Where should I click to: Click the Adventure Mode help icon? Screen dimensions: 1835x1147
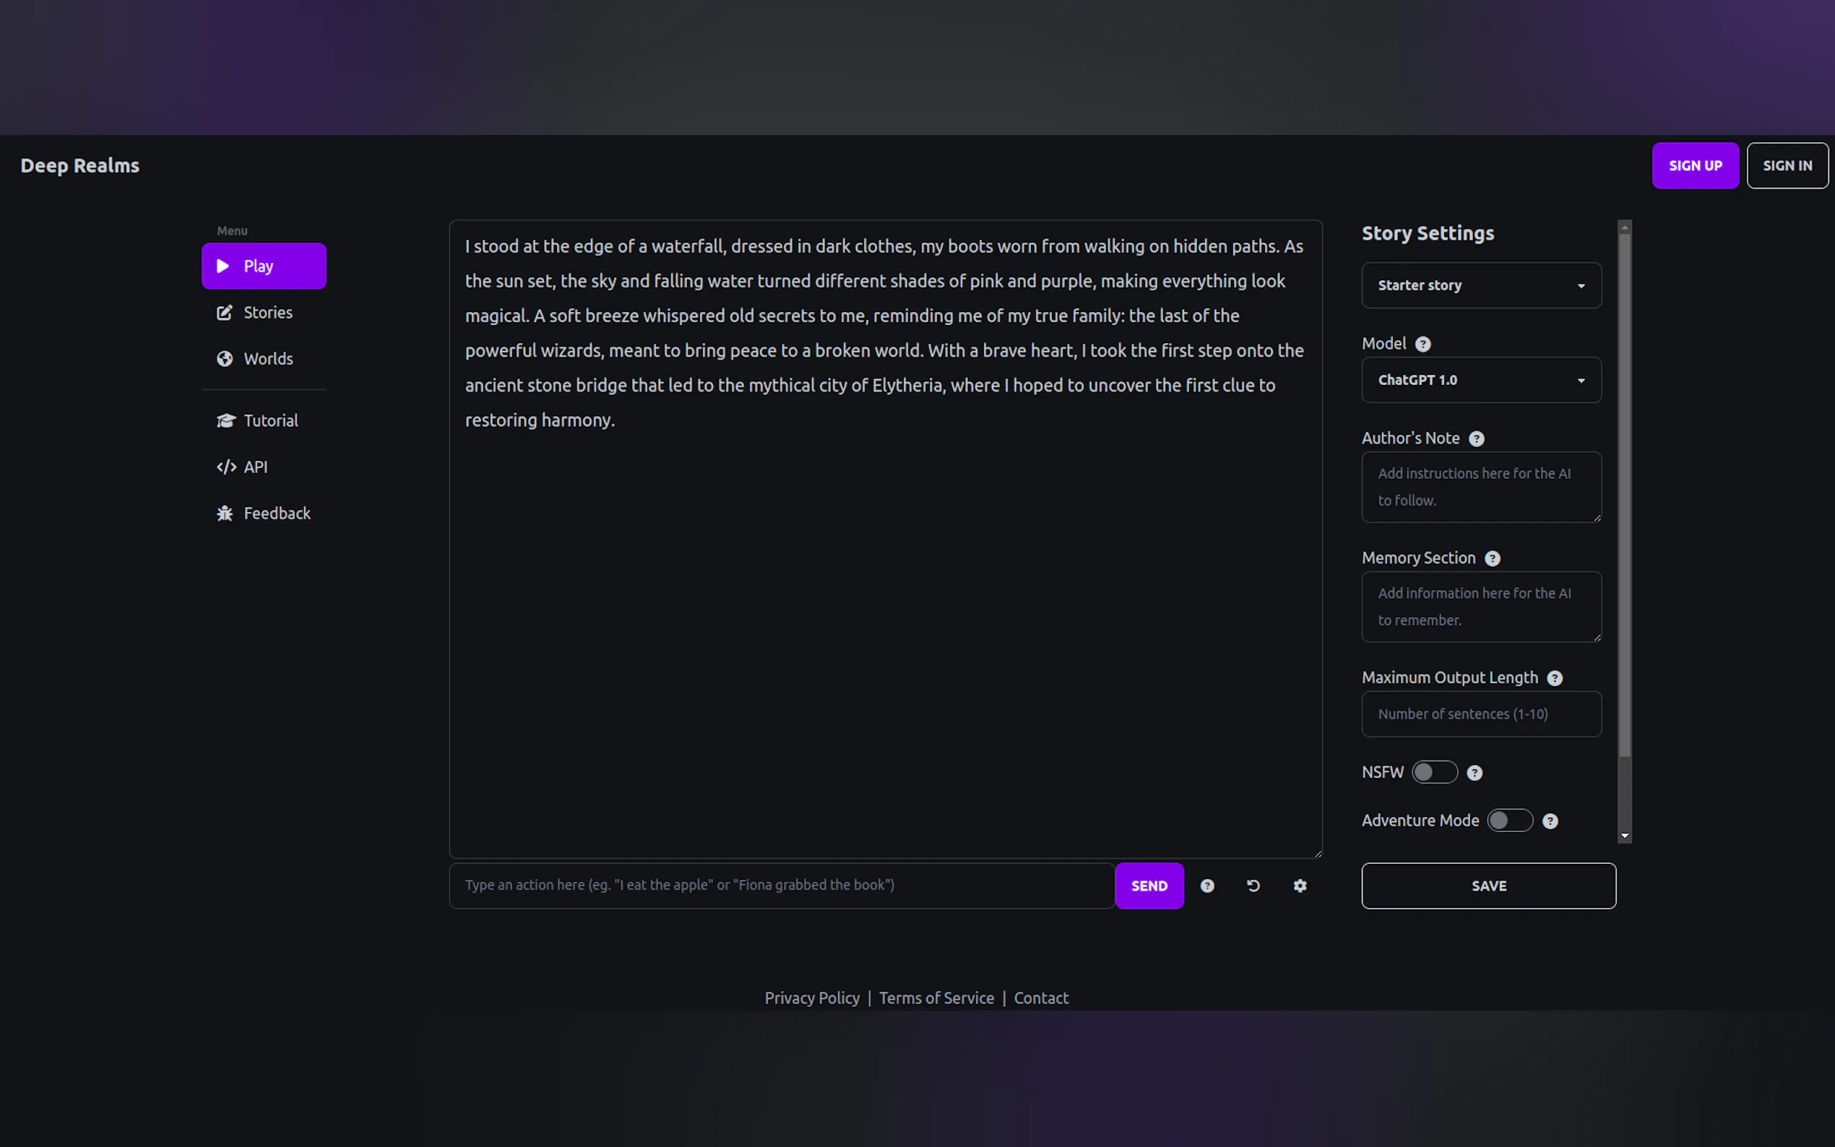1550,821
